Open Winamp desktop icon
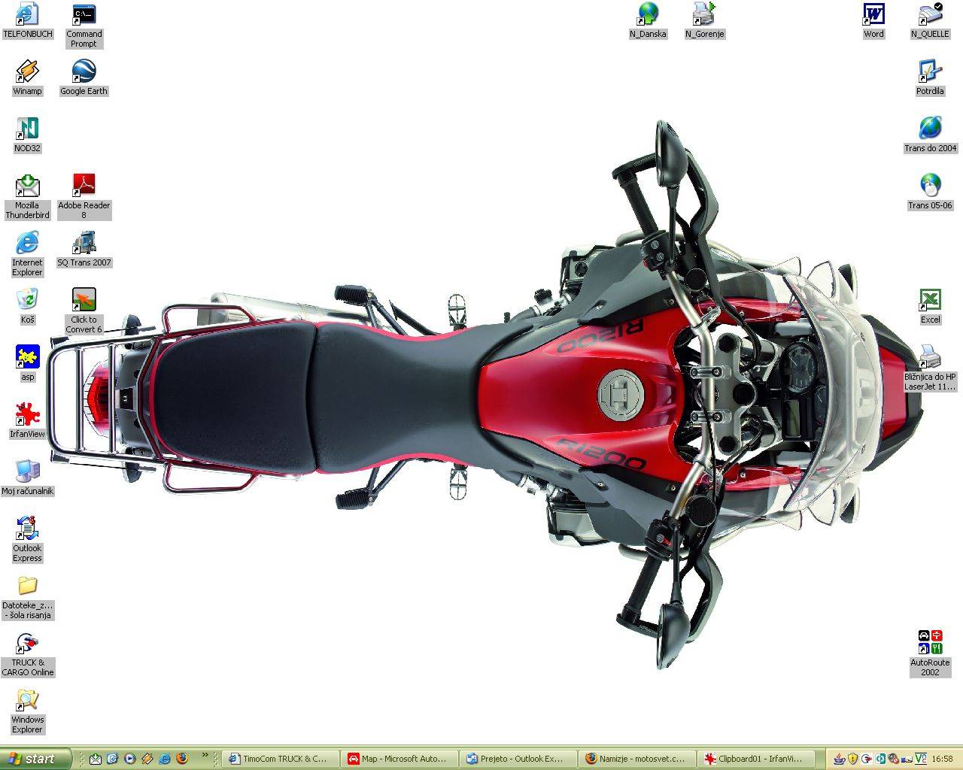This screenshot has height=770, width=963. pyautogui.click(x=27, y=78)
